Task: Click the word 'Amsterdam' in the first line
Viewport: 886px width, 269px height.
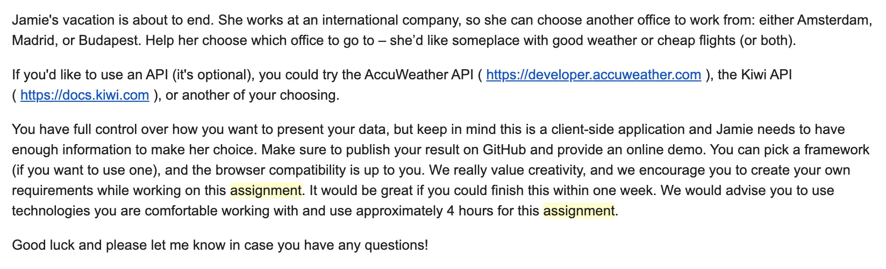Action: tap(833, 20)
